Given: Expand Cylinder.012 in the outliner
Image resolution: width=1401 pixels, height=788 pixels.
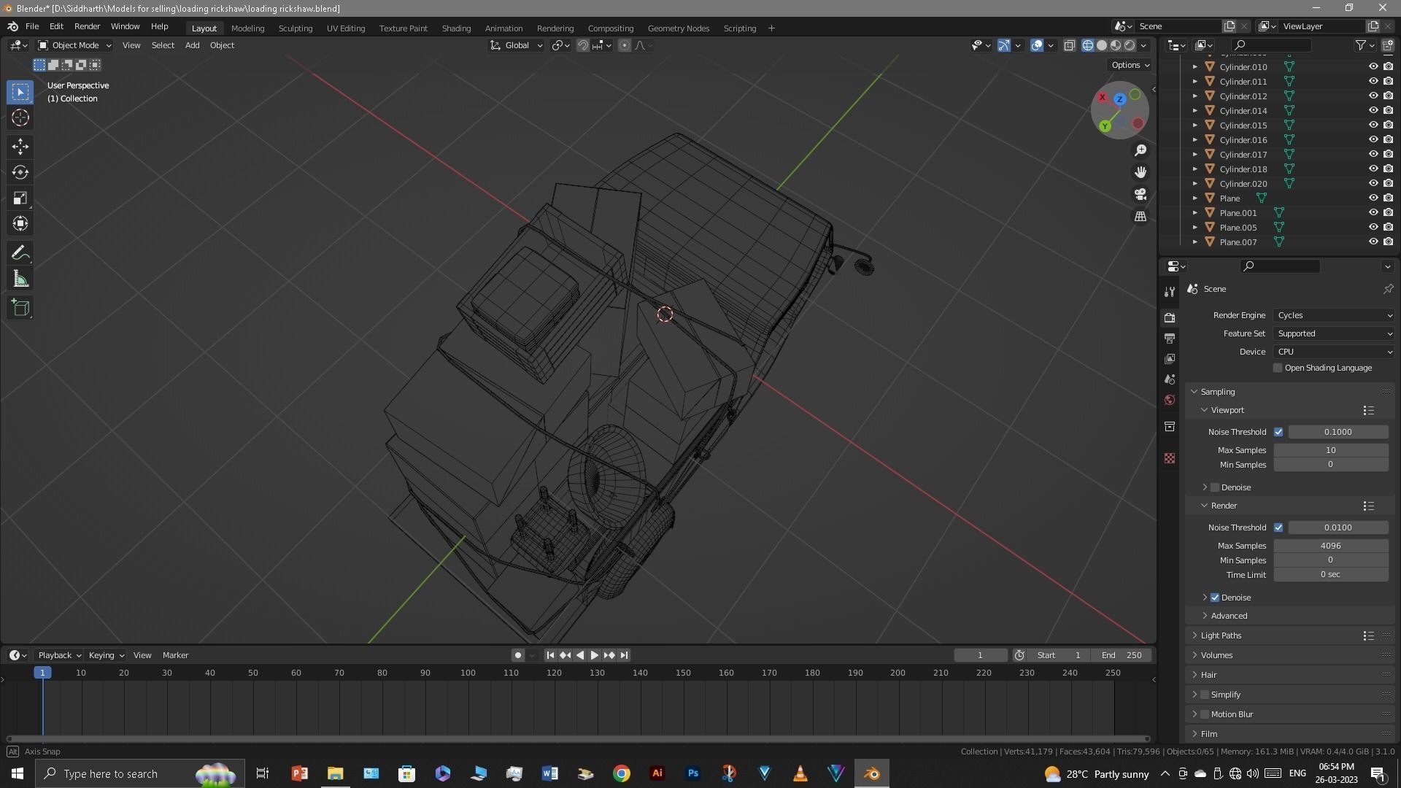Looking at the screenshot, I should click(x=1194, y=96).
